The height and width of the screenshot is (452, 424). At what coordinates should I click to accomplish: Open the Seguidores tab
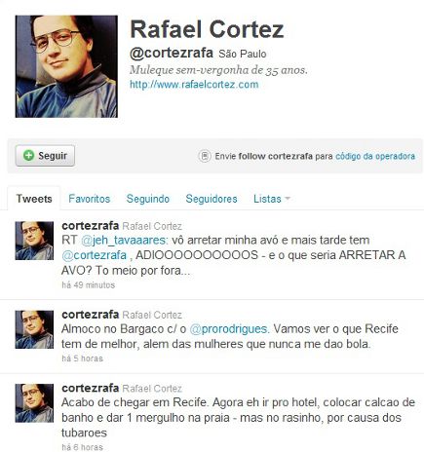point(212,199)
